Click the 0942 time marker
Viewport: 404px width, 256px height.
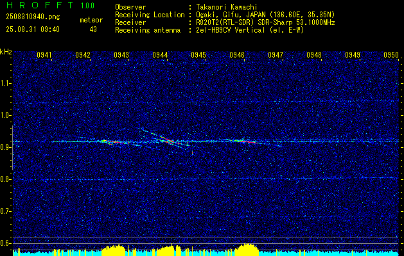[83, 55]
